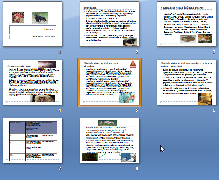This screenshot has height=180, width=219.
Task: Click the running black dog photo on slide 1
Action: pos(40,18)
